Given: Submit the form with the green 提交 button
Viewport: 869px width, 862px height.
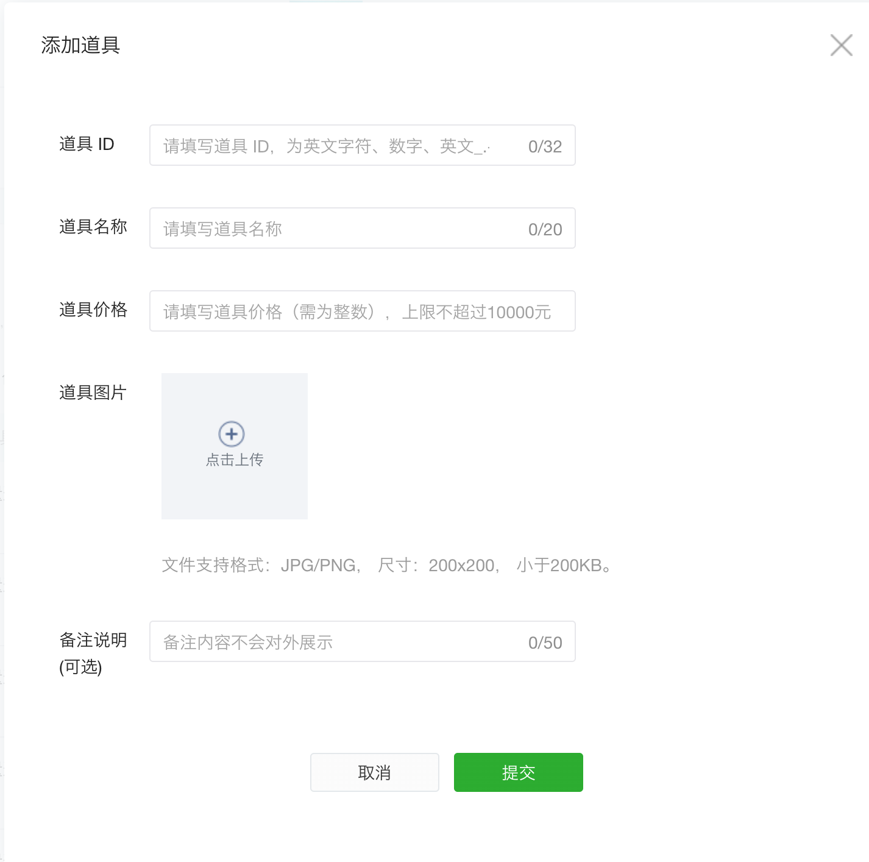Looking at the screenshot, I should coord(518,772).
